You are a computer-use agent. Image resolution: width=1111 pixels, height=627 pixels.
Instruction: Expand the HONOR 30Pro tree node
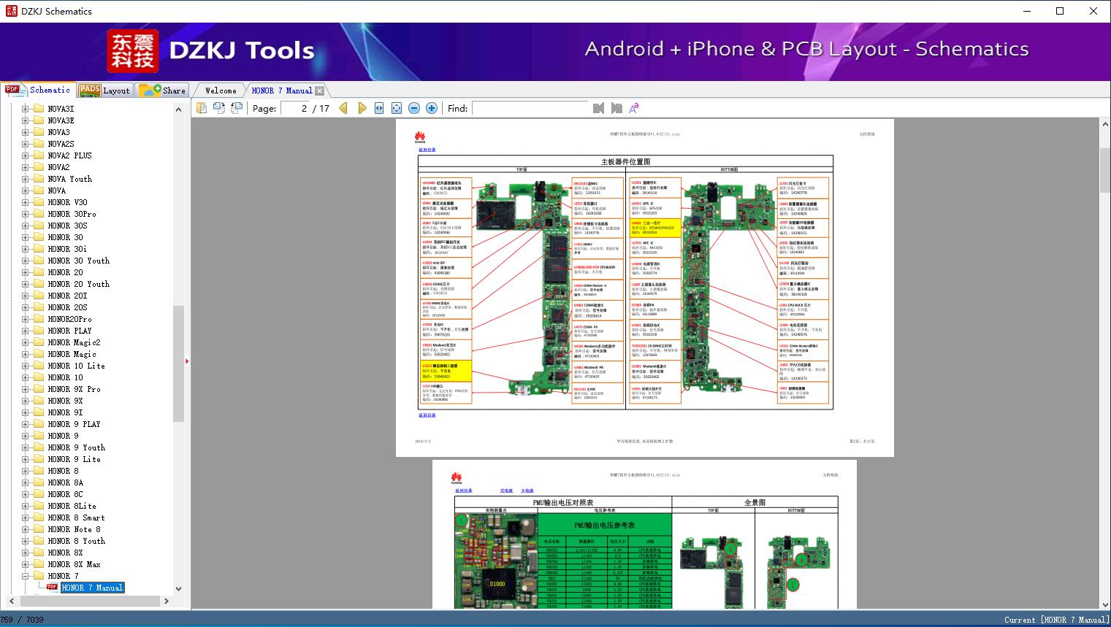click(26, 214)
